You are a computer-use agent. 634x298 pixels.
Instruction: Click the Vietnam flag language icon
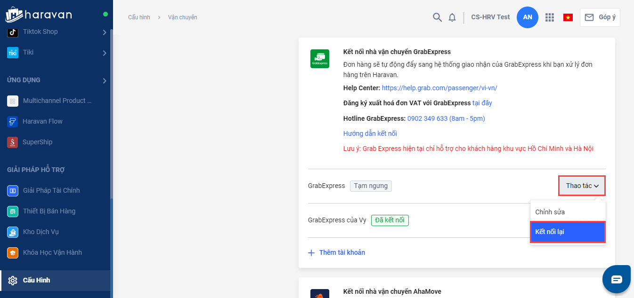pyautogui.click(x=568, y=17)
